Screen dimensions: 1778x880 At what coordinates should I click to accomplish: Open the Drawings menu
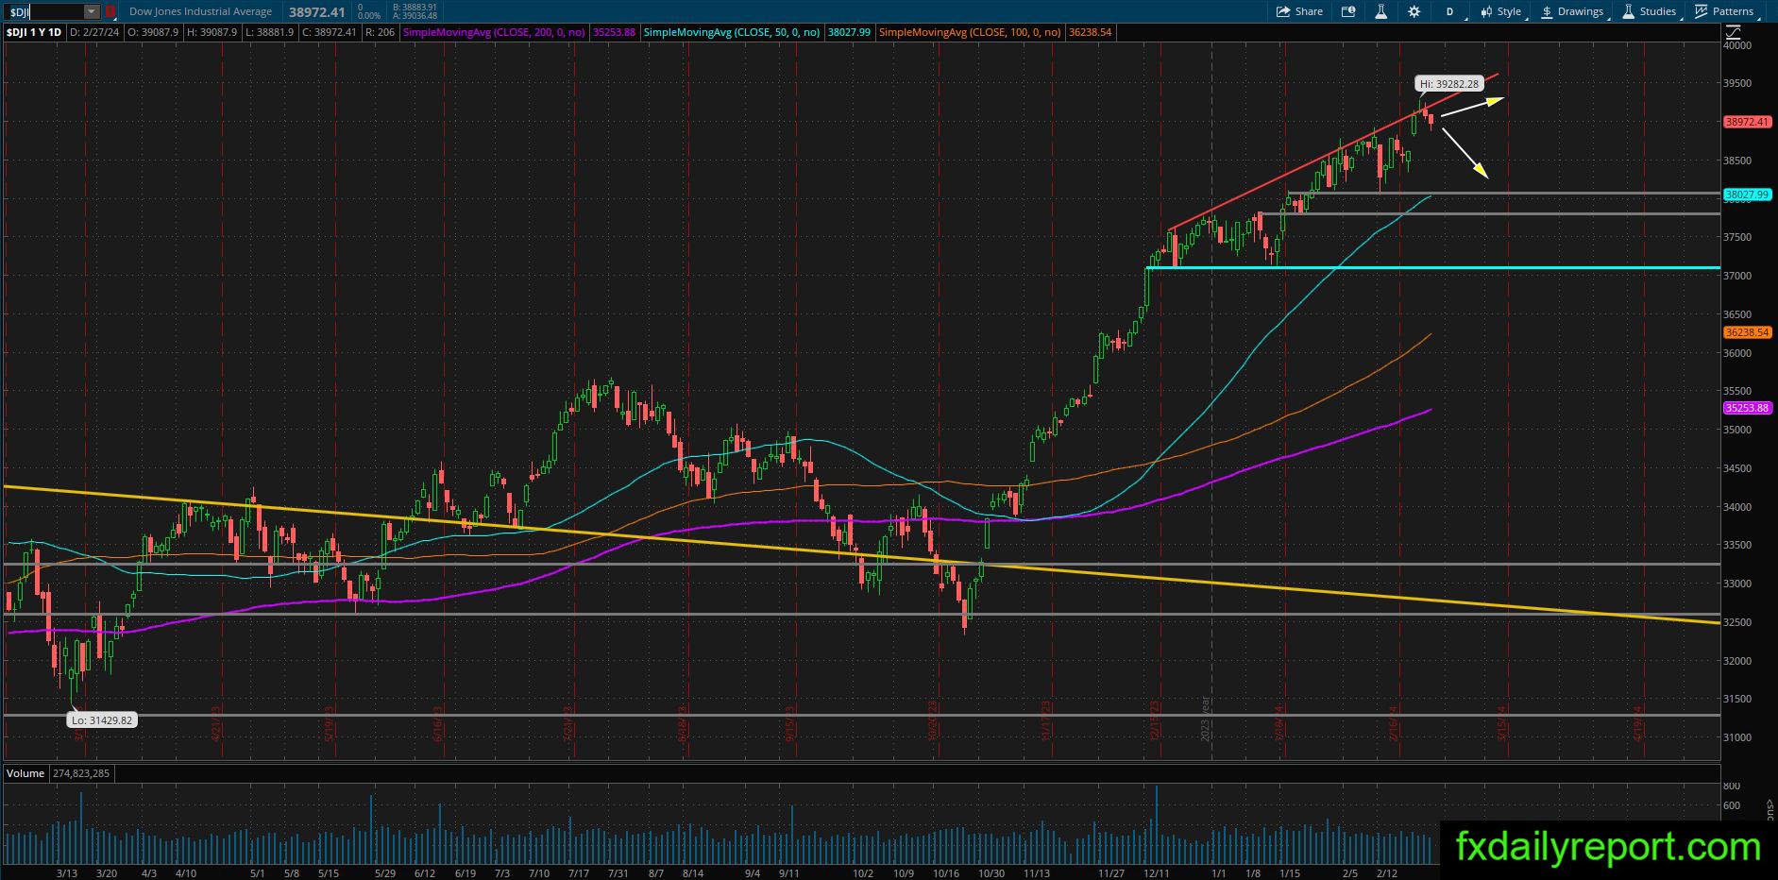click(1572, 11)
